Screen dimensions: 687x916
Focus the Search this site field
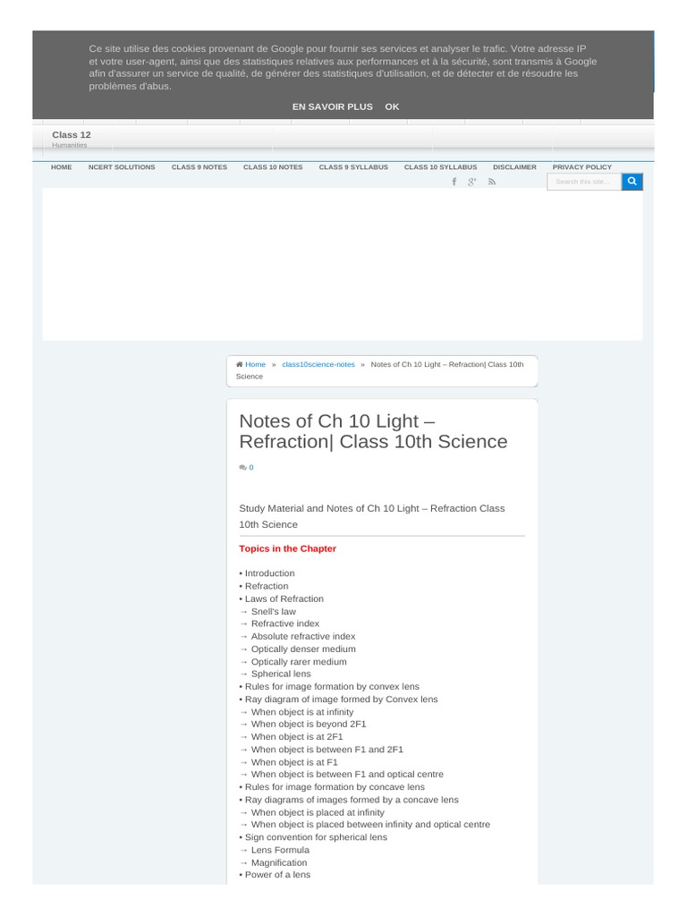[x=584, y=182]
